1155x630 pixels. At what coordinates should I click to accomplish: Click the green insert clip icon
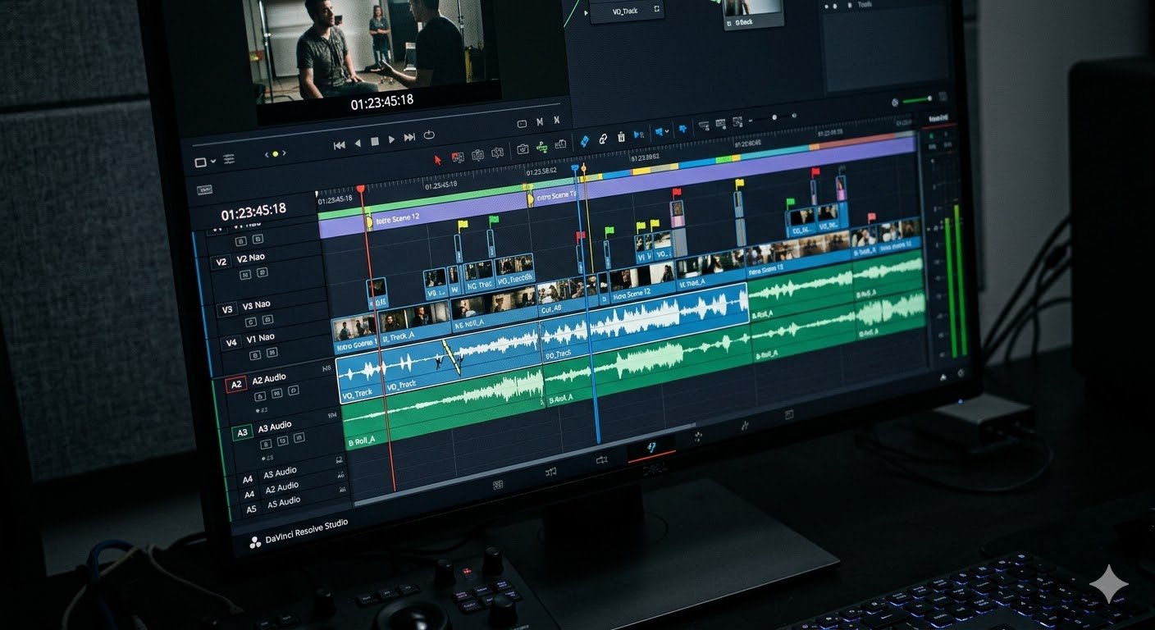tap(541, 147)
